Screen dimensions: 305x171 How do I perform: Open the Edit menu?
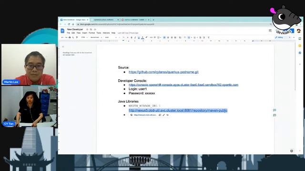tap(73, 33)
